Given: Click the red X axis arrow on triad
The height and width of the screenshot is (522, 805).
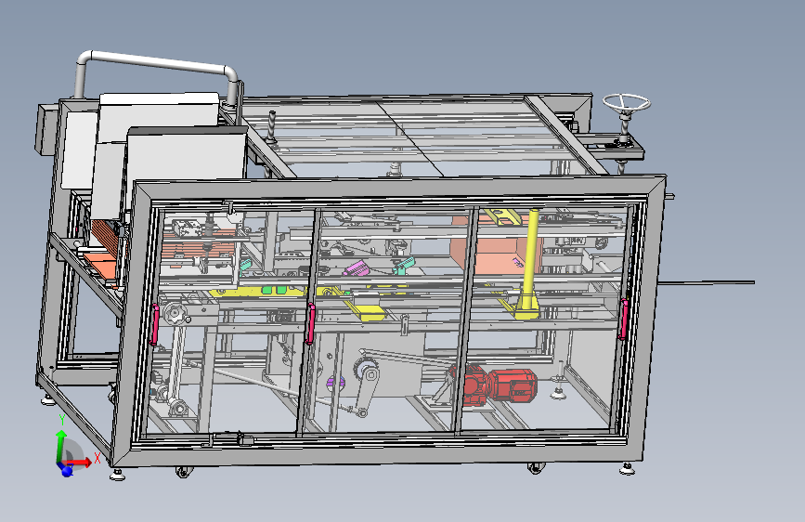Looking at the screenshot, I should [x=80, y=463].
